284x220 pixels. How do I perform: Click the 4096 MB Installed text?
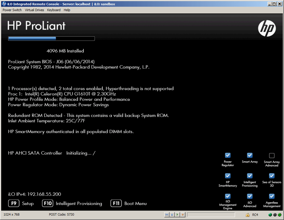point(65,51)
